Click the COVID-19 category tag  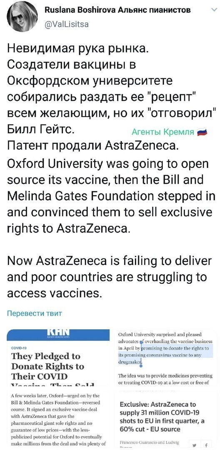click(19, 347)
